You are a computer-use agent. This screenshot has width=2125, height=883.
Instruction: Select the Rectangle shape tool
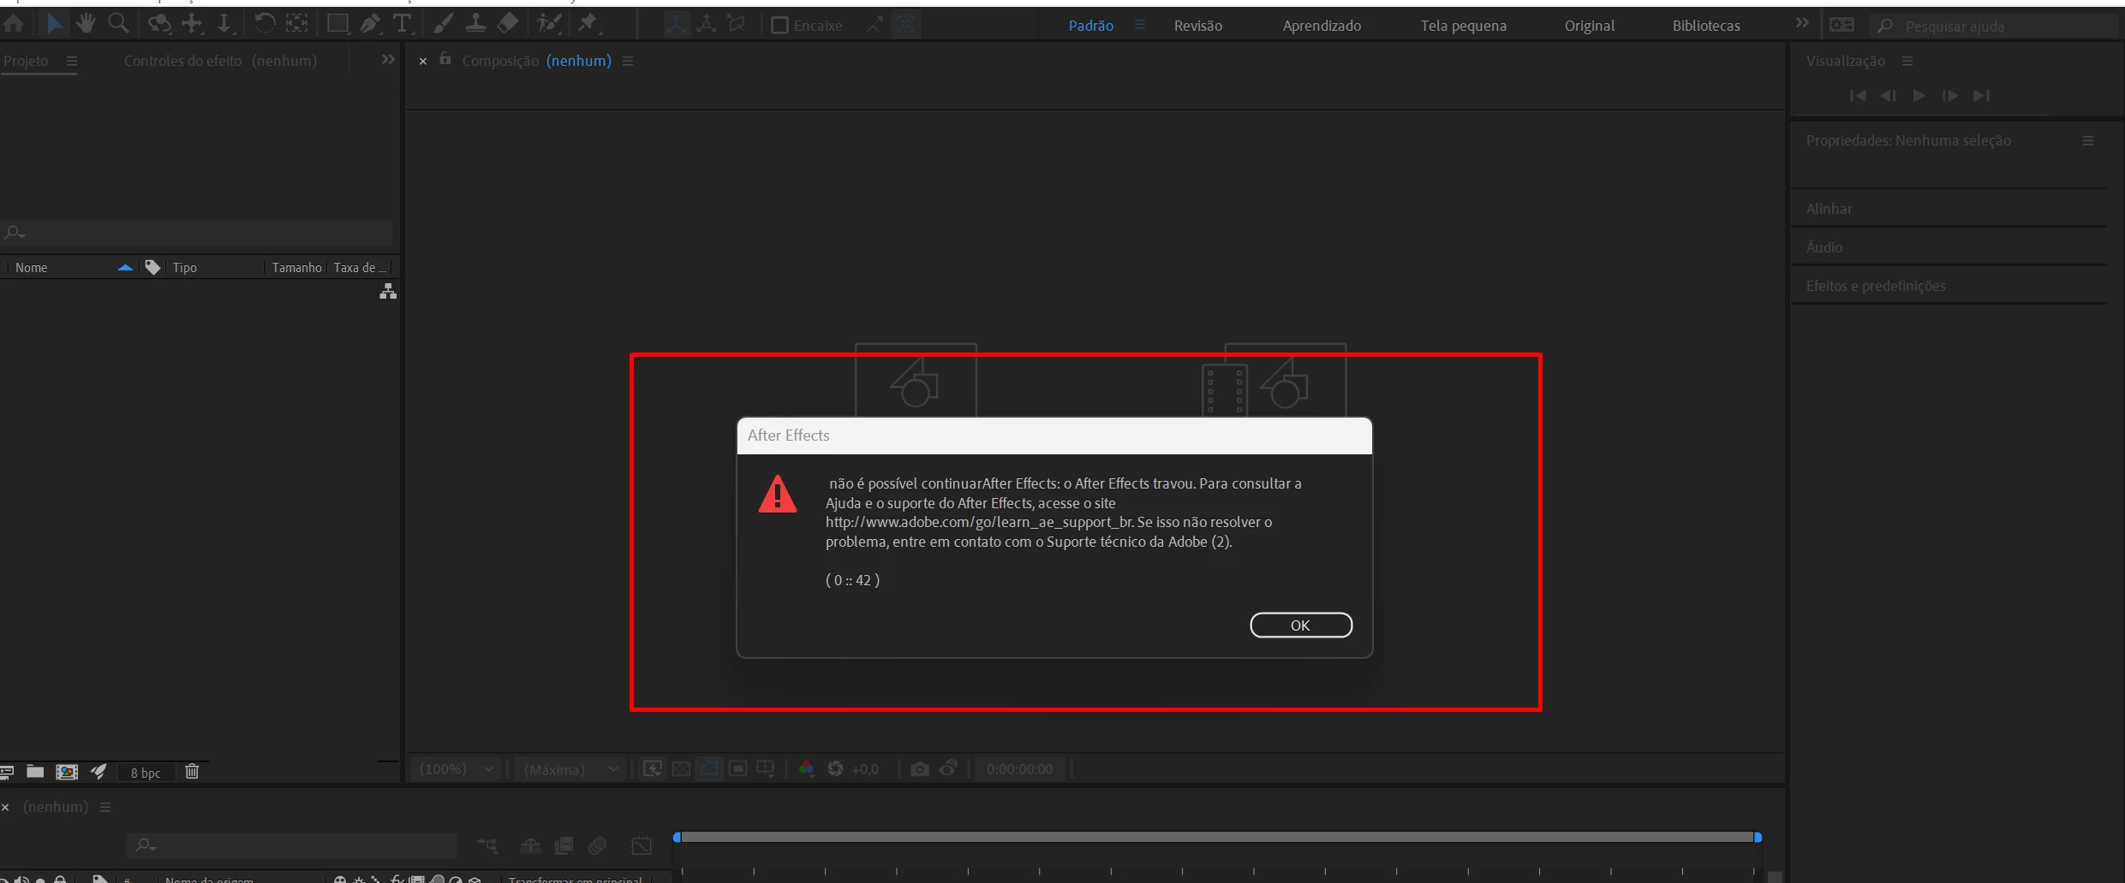pyautogui.click(x=338, y=24)
